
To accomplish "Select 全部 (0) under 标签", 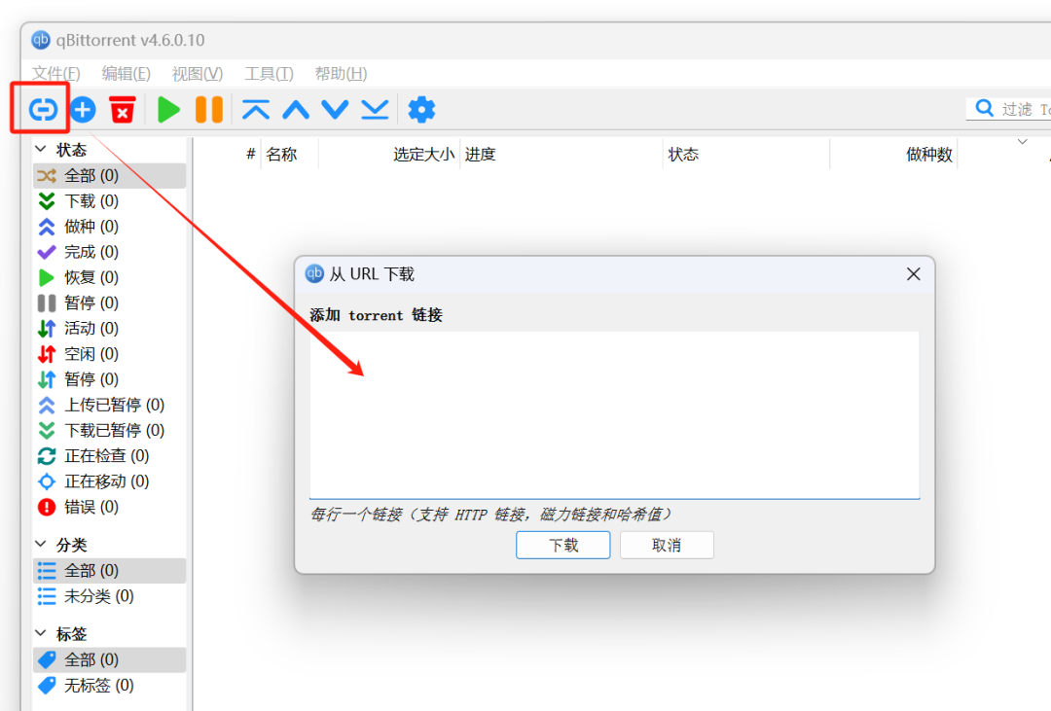I will coord(110,659).
